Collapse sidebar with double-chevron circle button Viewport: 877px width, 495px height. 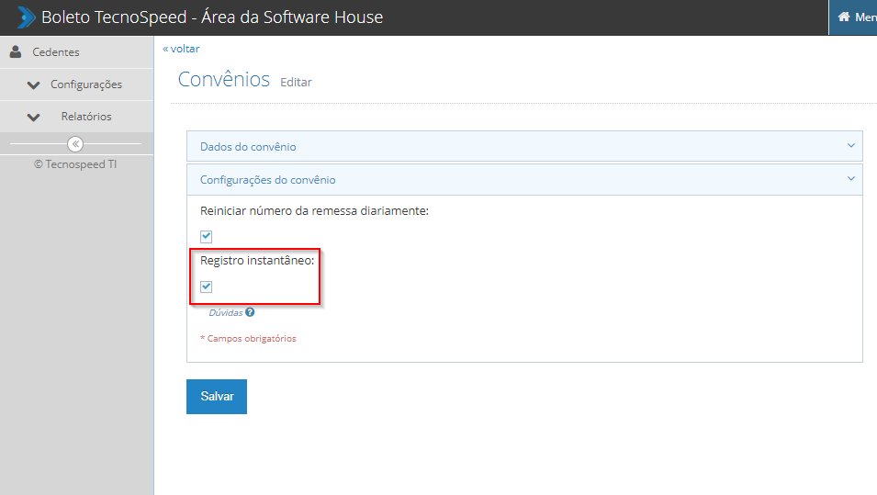tap(75, 144)
